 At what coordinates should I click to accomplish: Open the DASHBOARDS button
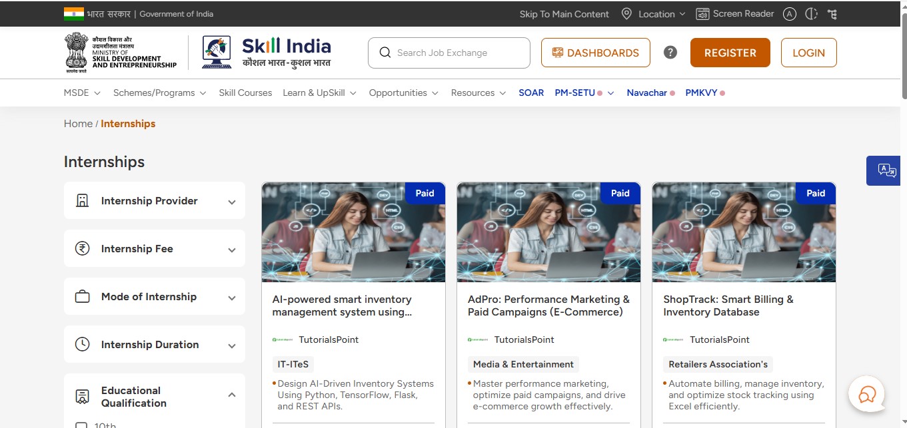[596, 53]
